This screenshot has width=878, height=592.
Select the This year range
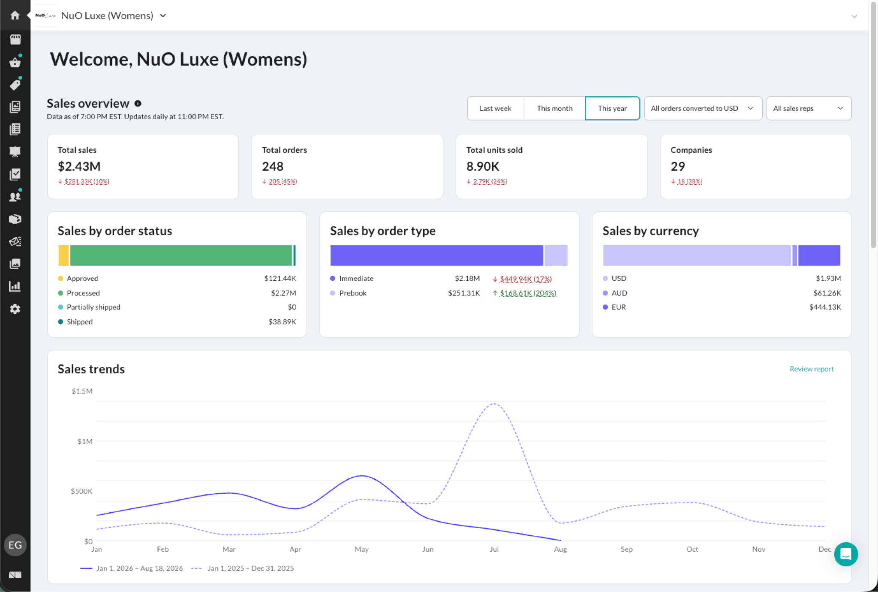tap(612, 108)
